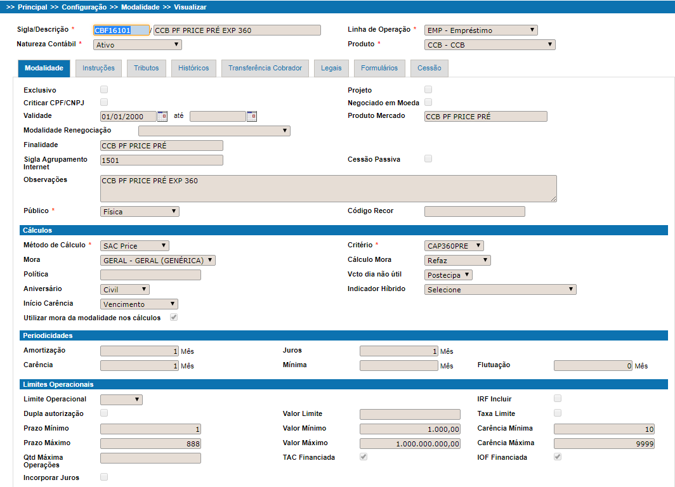675x487 pixels.
Task: Click the Código Recor field
Action: 475,211
